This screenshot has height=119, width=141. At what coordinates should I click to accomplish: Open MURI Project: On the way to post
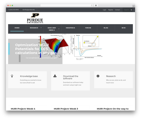click(x=113, y=109)
